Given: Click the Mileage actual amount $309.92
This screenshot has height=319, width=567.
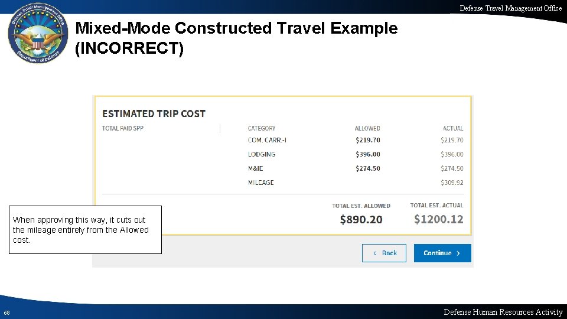Looking at the screenshot, I should (452, 183).
